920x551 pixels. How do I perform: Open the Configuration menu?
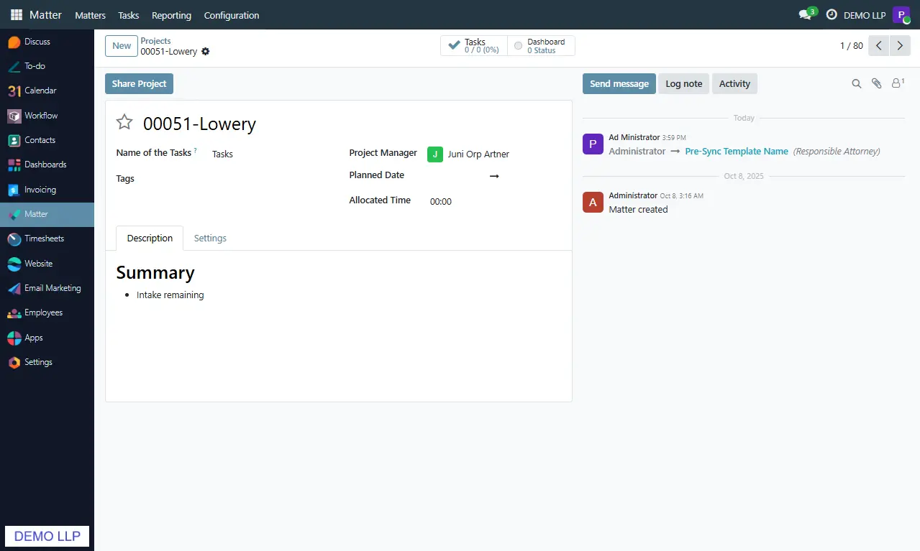pos(231,15)
